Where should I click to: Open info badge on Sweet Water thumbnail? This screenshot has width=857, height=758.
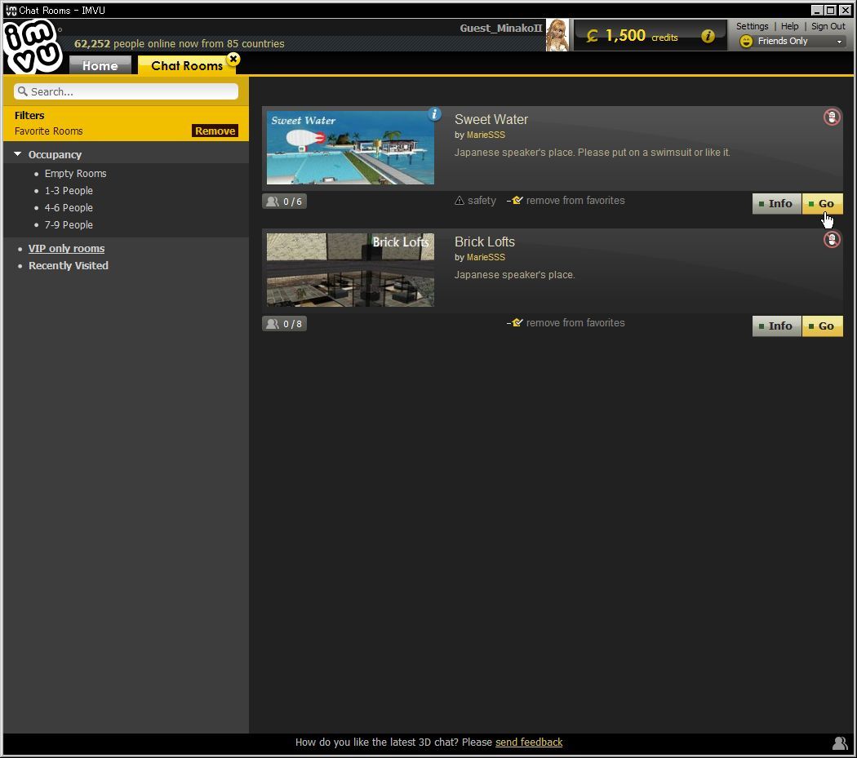click(434, 114)
